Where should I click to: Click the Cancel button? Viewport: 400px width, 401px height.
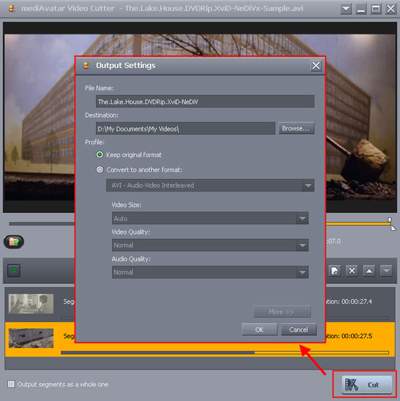(x=299, y=330)
